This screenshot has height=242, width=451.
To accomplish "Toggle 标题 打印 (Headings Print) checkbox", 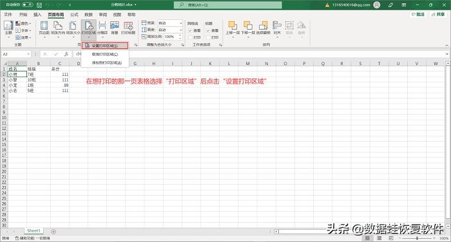I will tap(208, 37).
